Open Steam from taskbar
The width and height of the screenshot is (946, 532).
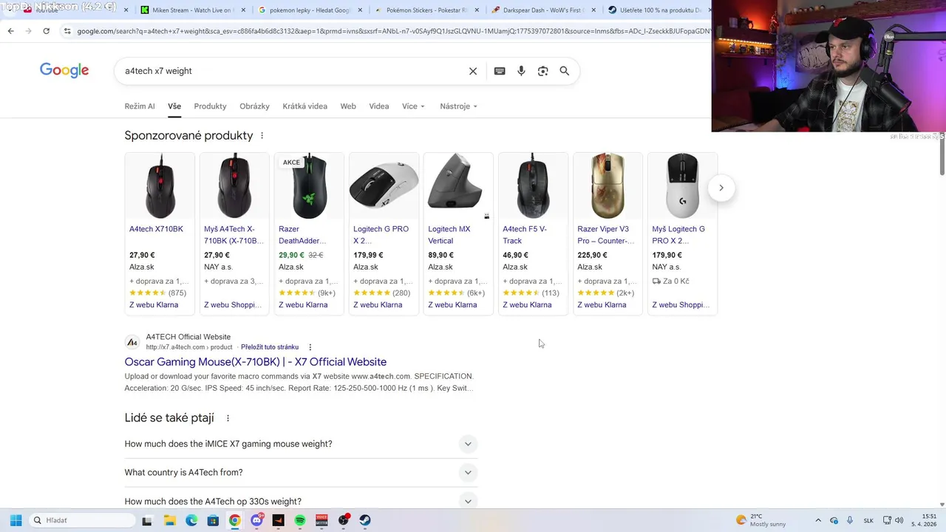(x=365, y=520)
